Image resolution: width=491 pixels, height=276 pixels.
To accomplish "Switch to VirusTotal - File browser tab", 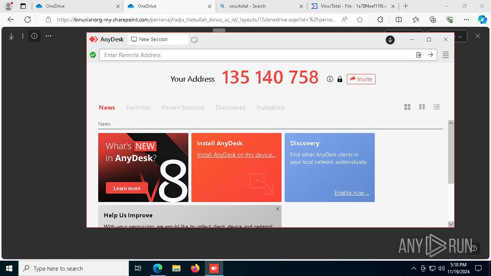I will tap(353, 6).
